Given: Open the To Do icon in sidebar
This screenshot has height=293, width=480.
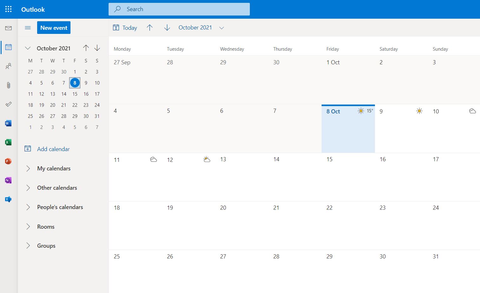Looking at the screenshot, I should coord(8,104).
